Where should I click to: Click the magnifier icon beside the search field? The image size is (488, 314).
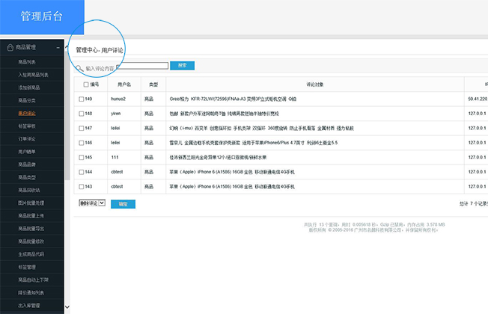[79, 67]
